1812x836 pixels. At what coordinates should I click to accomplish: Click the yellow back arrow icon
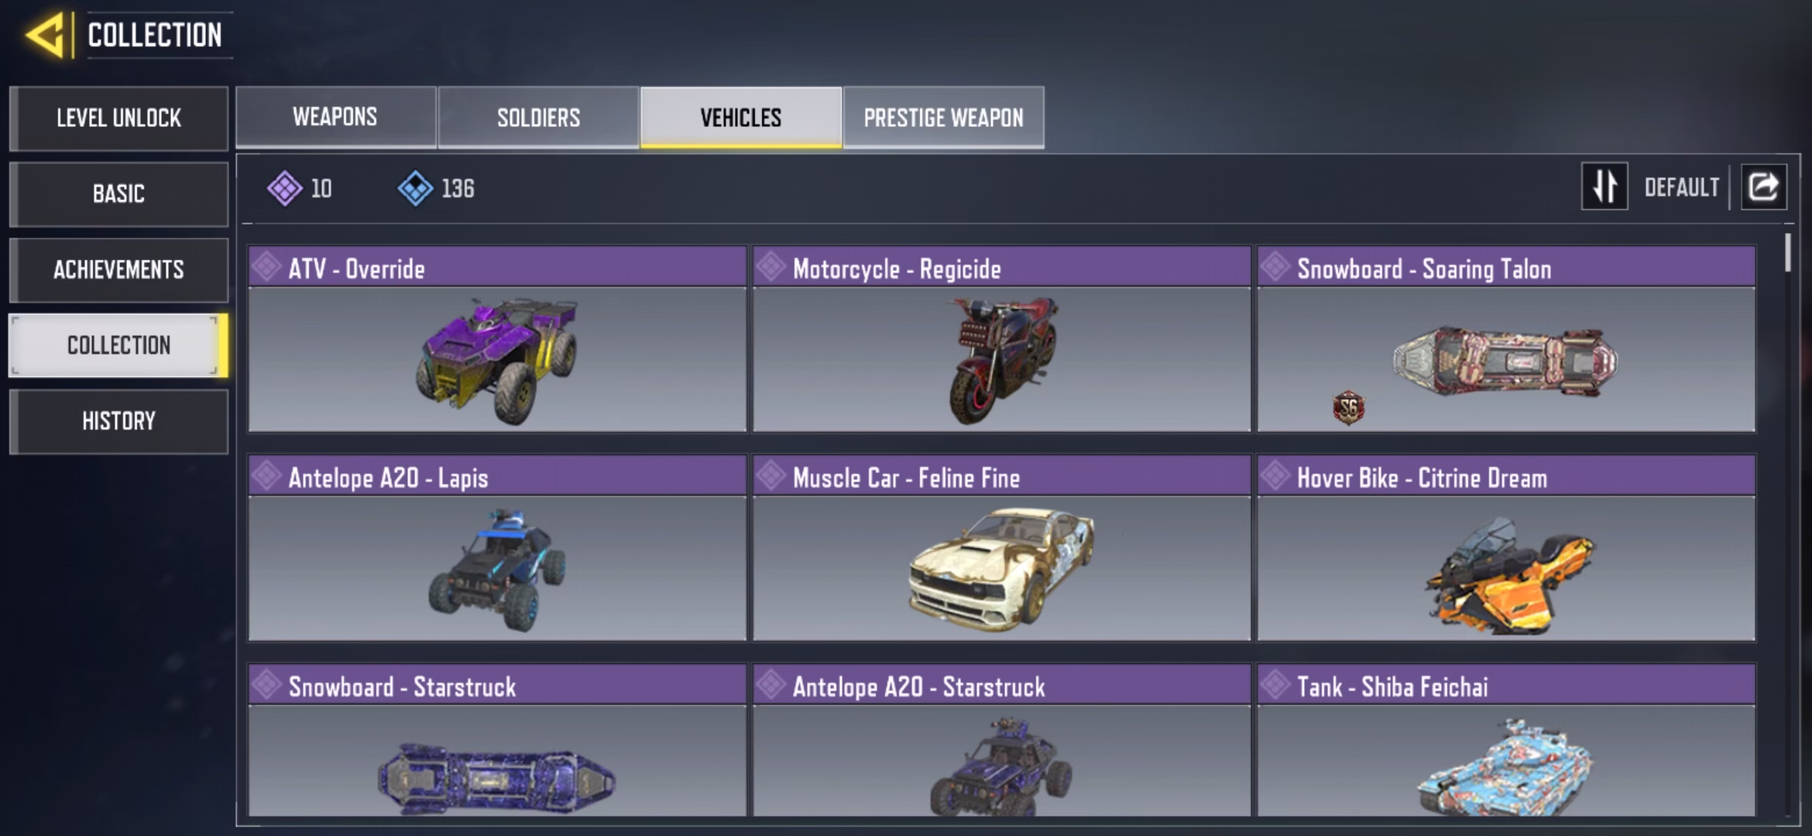click(45, 35)
